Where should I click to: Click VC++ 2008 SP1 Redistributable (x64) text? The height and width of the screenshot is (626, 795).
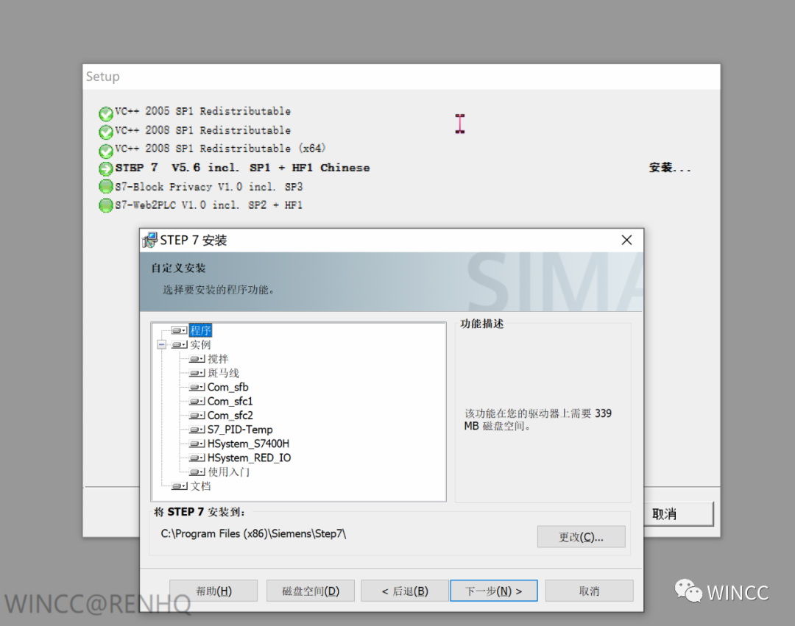tap(221, 149)
